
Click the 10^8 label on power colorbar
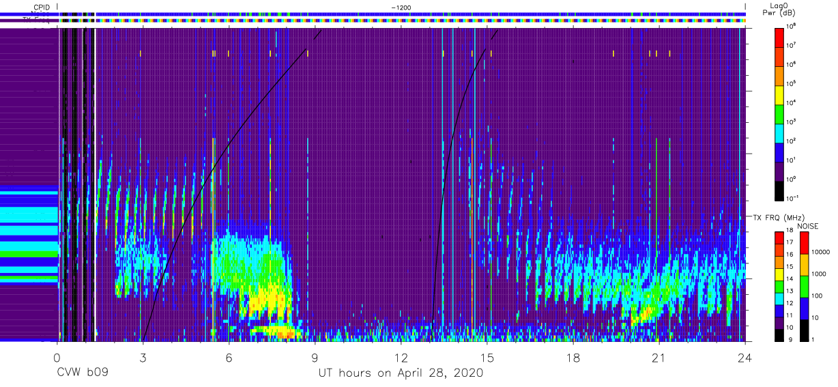tap(794, 26)
